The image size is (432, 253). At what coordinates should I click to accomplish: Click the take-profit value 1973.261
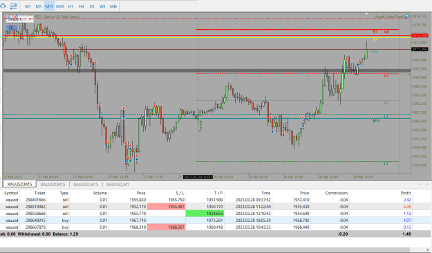[x=215, y=221]
